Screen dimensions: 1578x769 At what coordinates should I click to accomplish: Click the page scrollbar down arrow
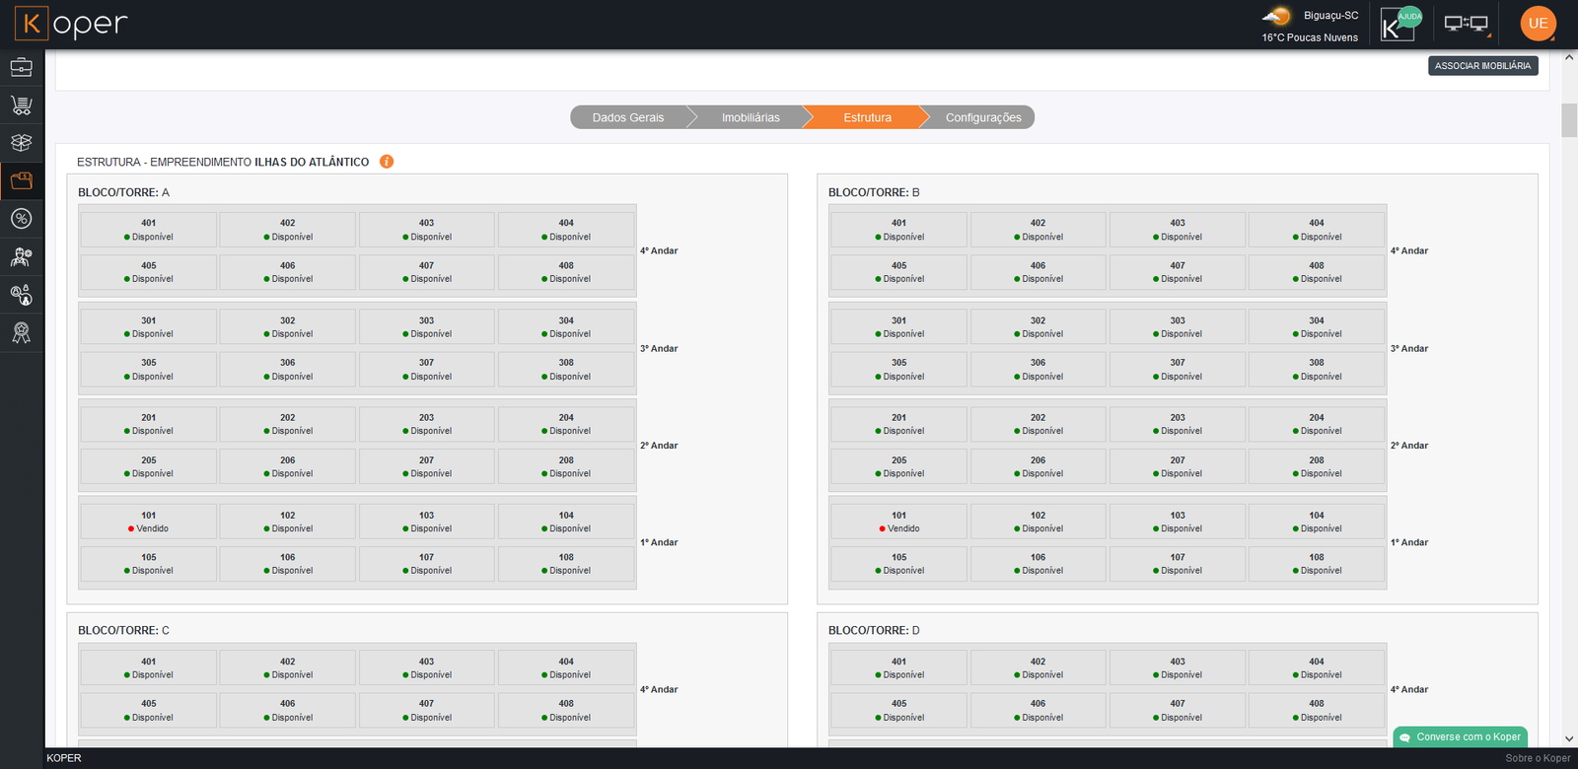click(1569, 738)
